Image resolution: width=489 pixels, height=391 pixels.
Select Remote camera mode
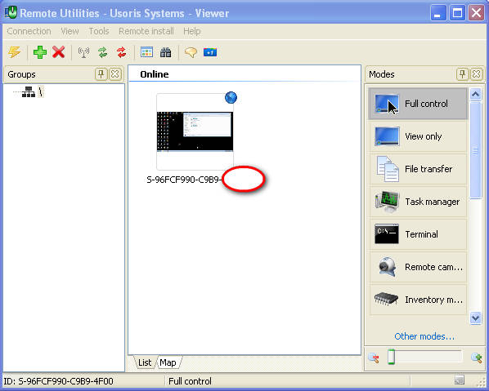[418, 267]
